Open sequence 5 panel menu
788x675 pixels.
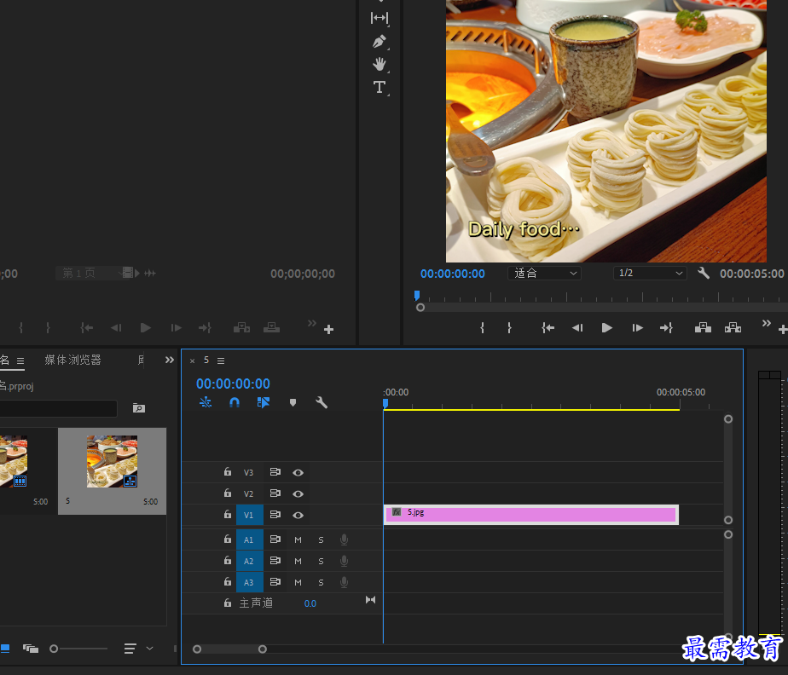click(x=221, y=361)
